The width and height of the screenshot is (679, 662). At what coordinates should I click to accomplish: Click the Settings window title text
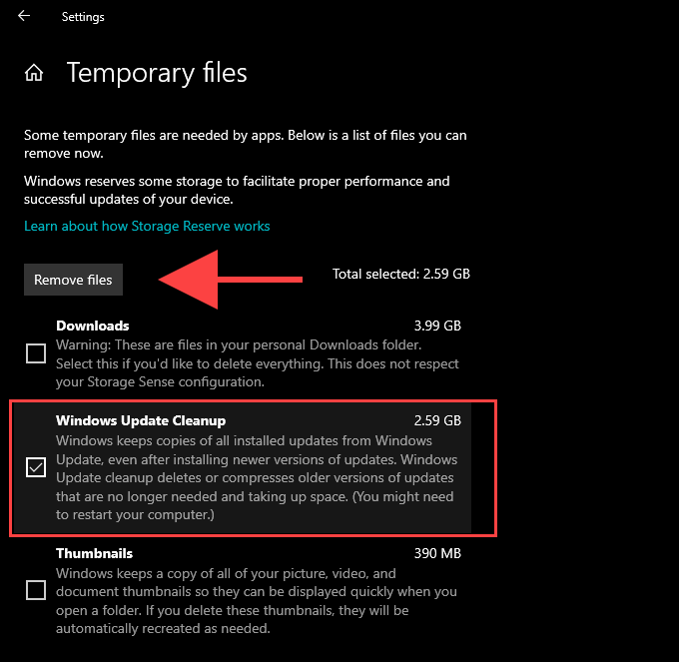coord(83,17)
